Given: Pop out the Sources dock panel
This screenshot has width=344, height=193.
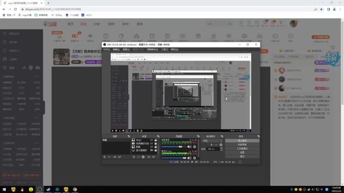Looking at the screenshot, I should pos(158,136).
